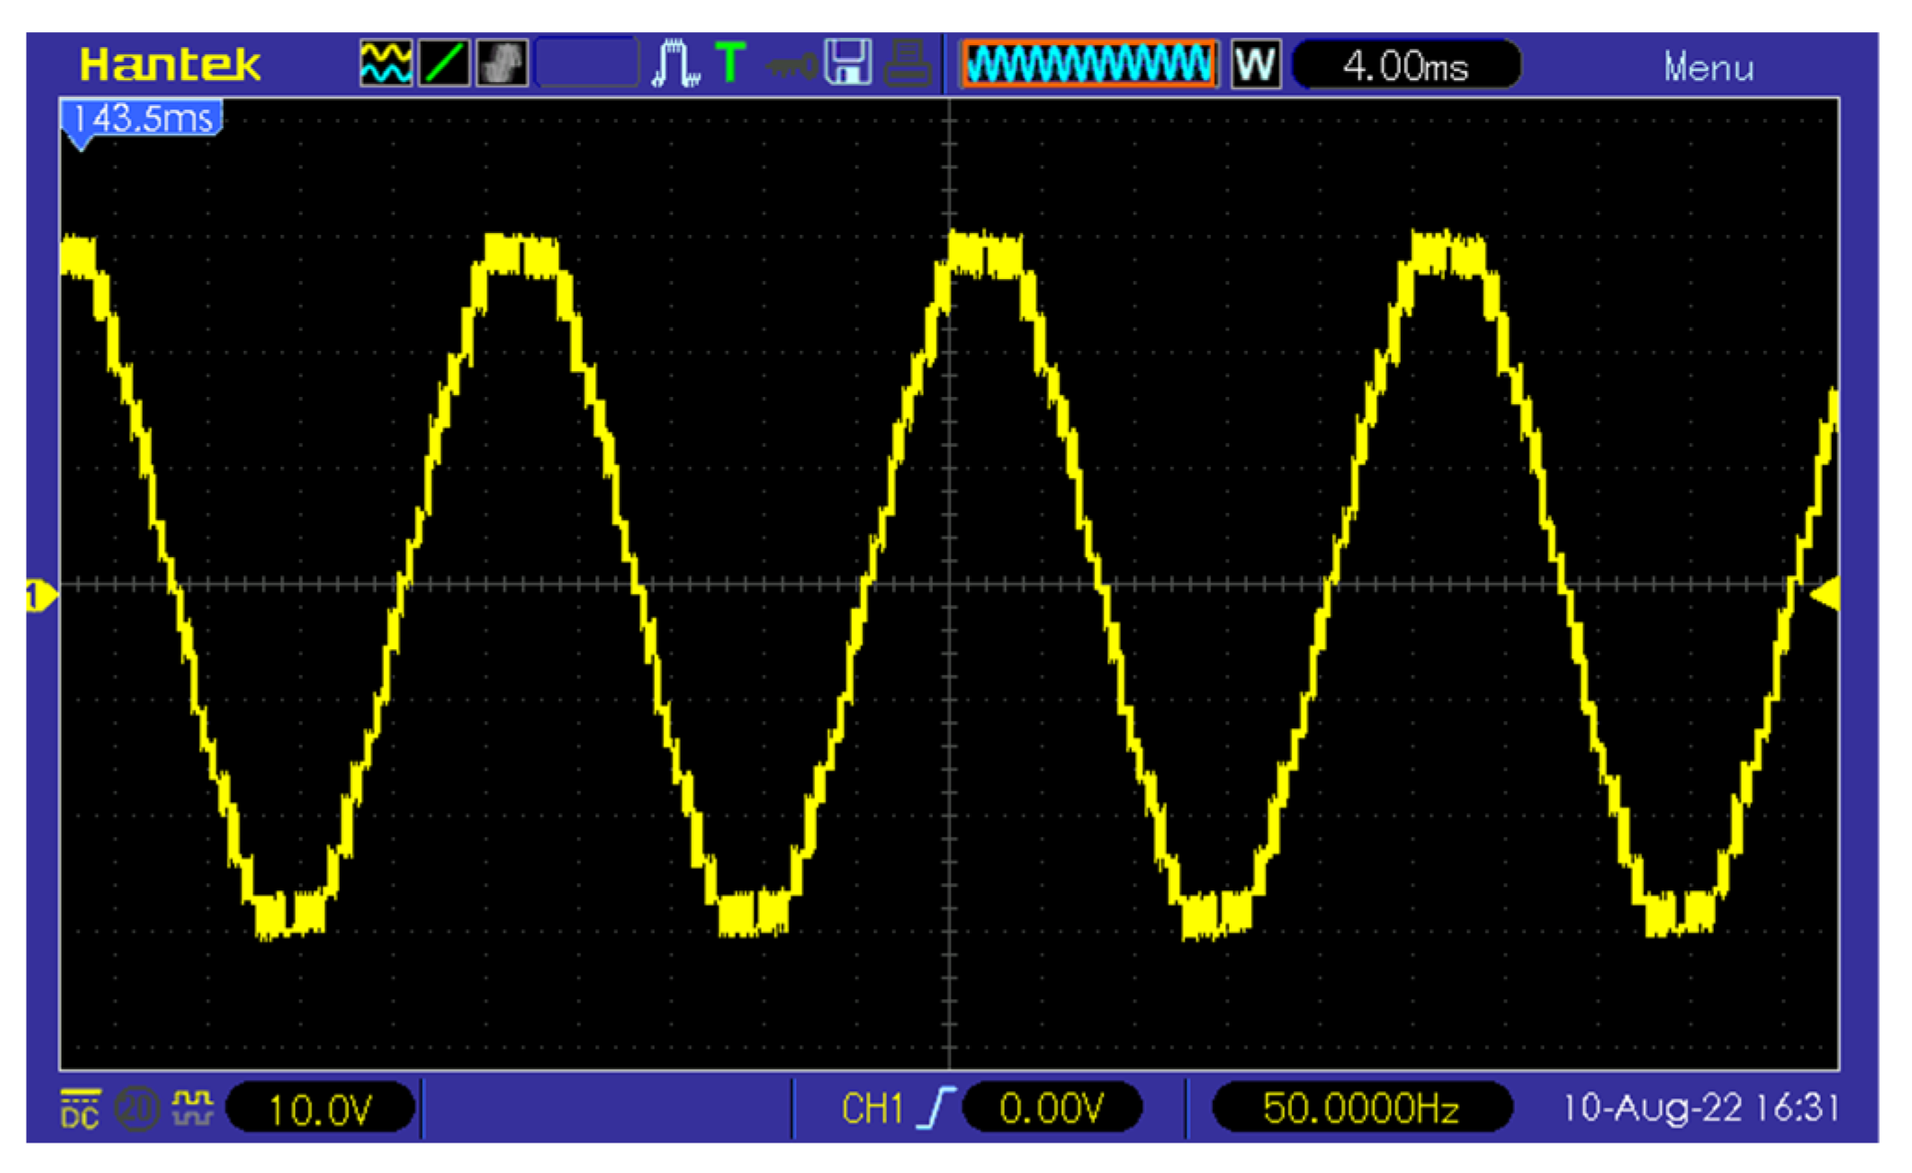1912x1173 pixels.
Task: Click the printer icon
Action: pos(908,64)
